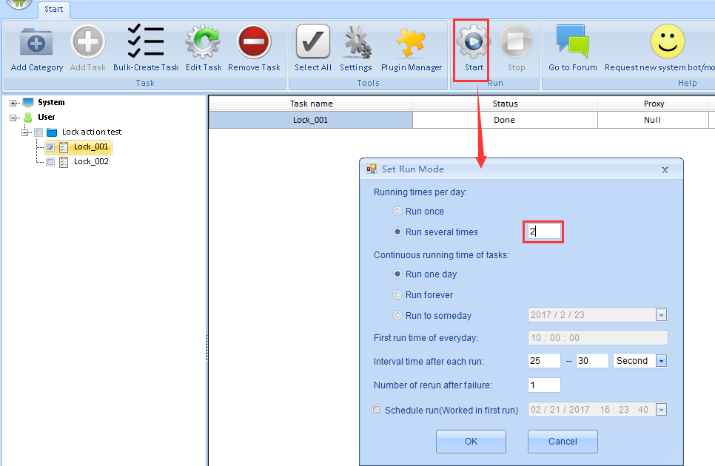This screenshot has height=466, width=715.
Task: Expand the System tree node
Action: coord(13,103)
